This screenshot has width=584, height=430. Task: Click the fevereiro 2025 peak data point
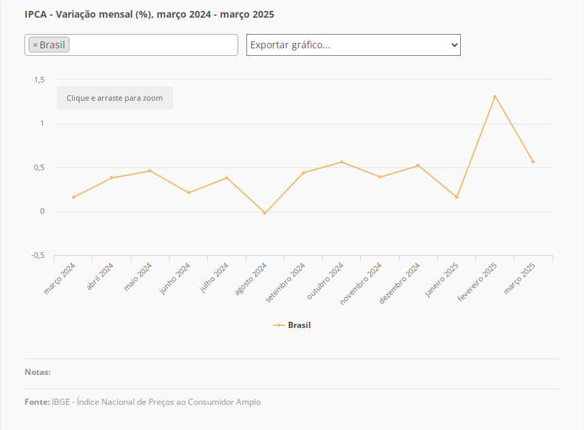click(x=495, y=97)
